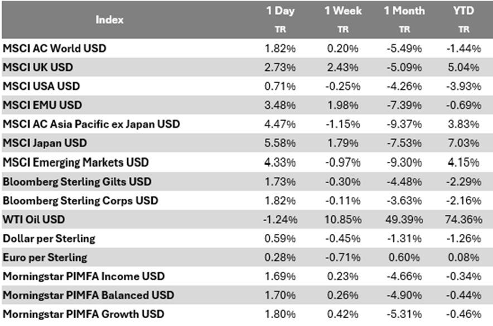Select the MSCI USA USD row label

pos(41,87)
